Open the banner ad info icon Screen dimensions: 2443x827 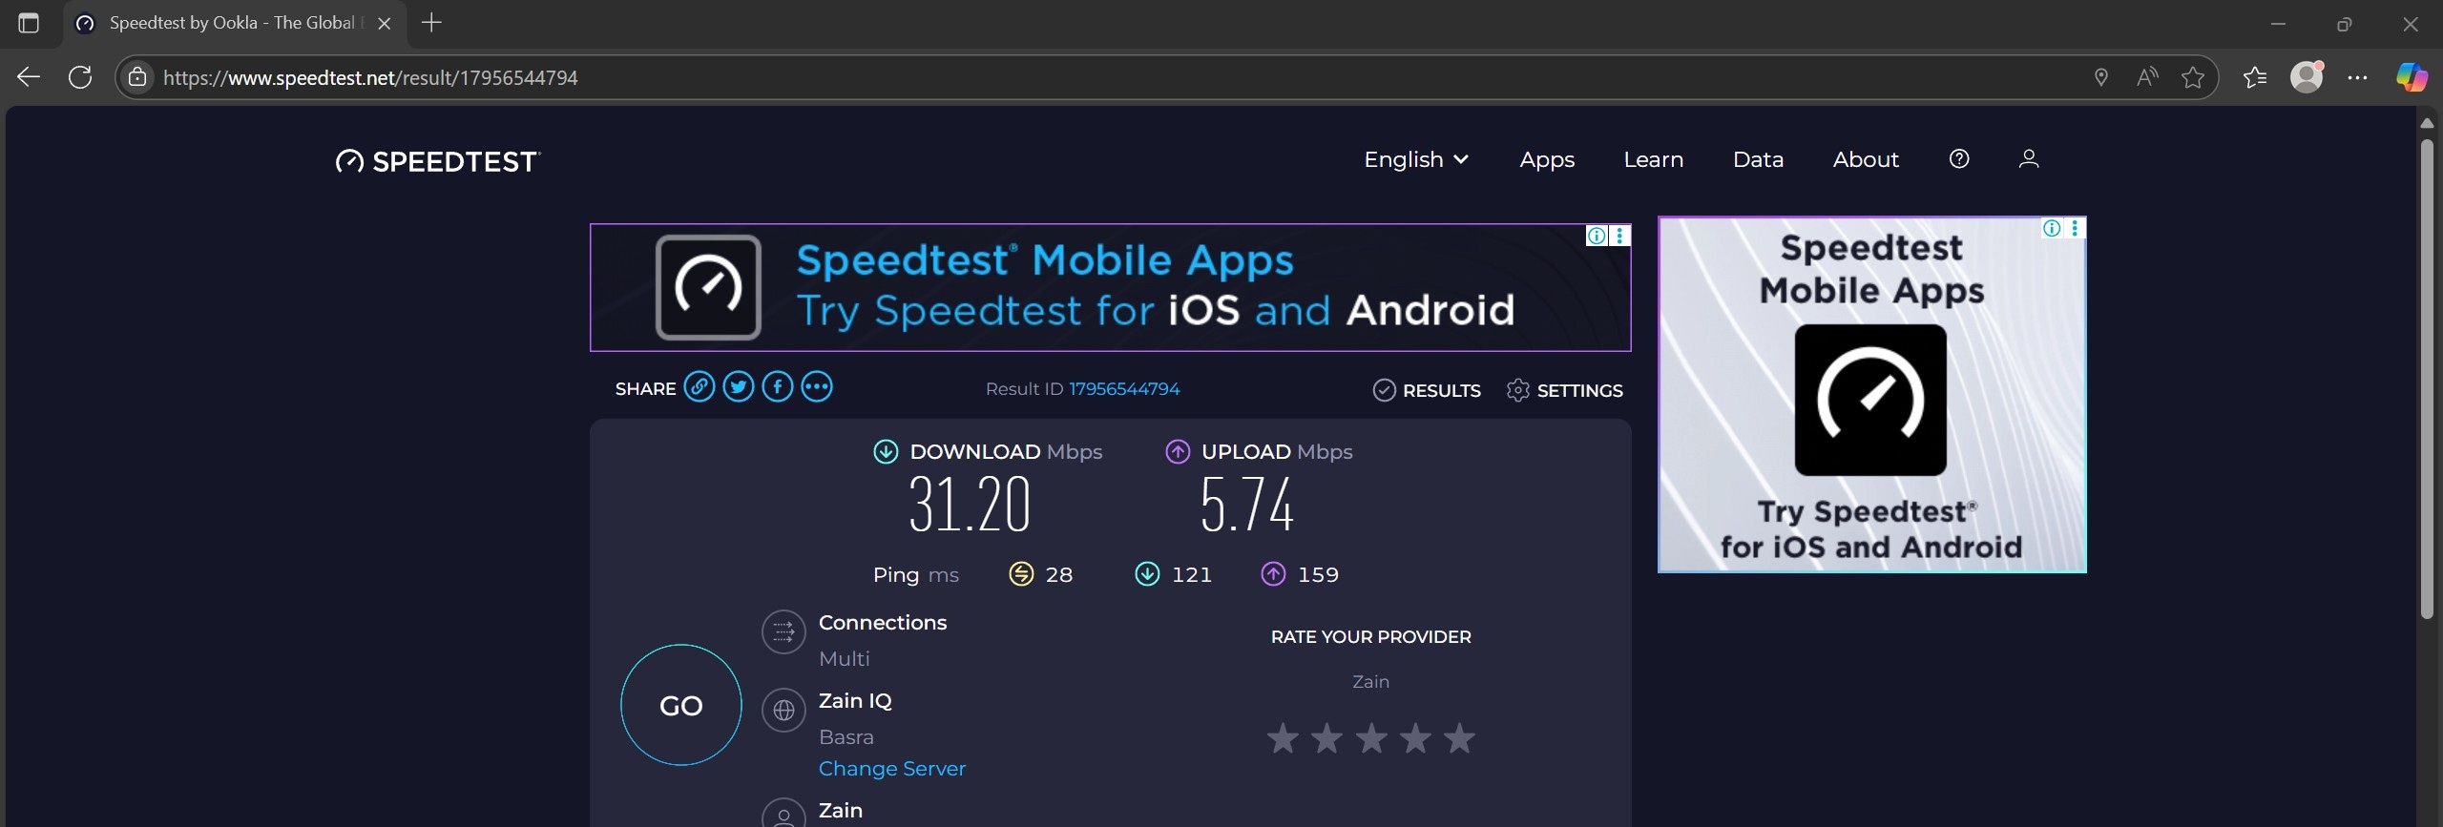click(x=1597, y=236)
